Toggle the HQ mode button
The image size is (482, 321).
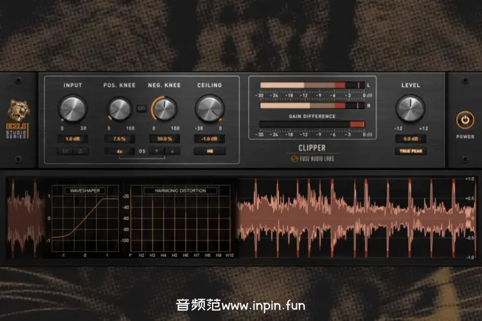tap(210, 151)
